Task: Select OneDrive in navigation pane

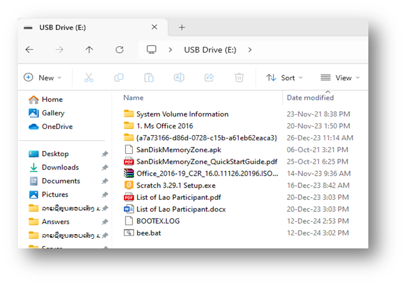Action: coord(57,127)
